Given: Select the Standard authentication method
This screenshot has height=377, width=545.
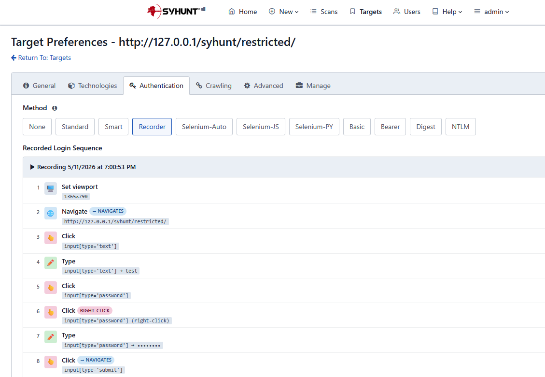Looking at the screenshot, I should (75, 127).
